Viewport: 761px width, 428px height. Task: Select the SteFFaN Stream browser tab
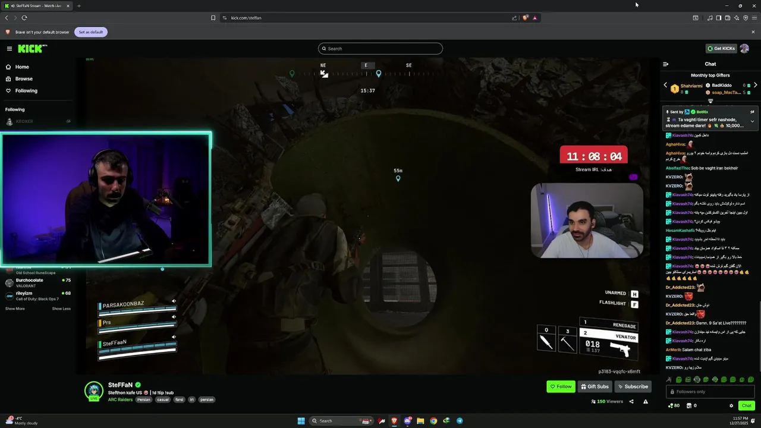tap(37, 6)
